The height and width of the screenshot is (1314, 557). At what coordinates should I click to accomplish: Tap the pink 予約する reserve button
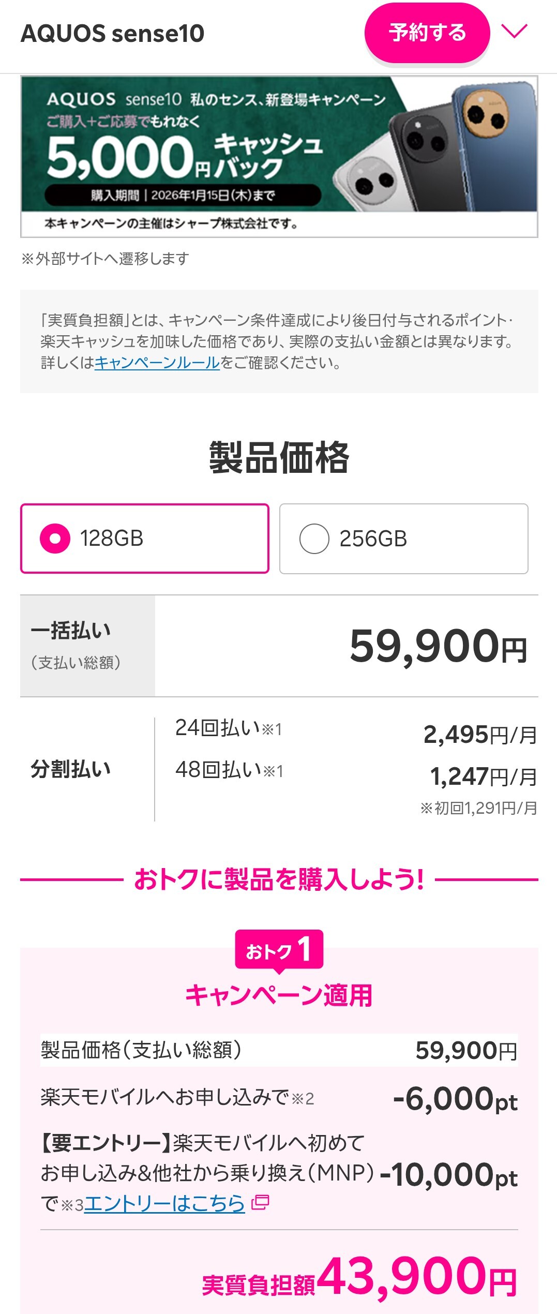[427, 33]
